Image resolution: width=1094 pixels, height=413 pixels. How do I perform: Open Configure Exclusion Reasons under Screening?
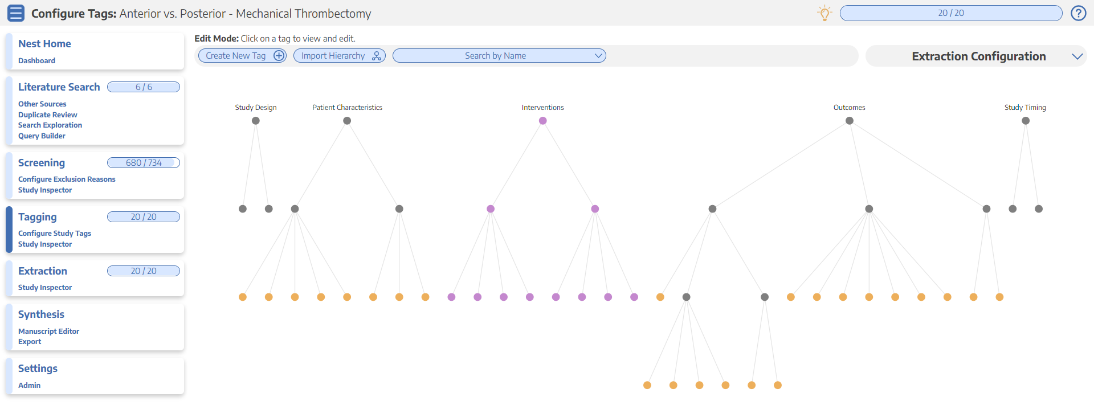click(67, 179)
